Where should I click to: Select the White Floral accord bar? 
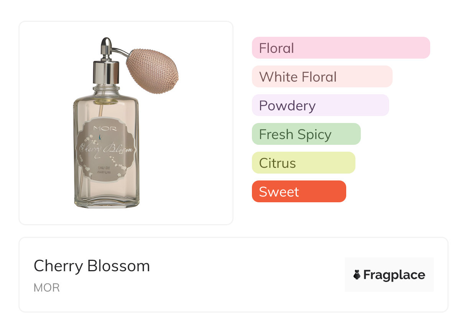(x=322, y=77)
